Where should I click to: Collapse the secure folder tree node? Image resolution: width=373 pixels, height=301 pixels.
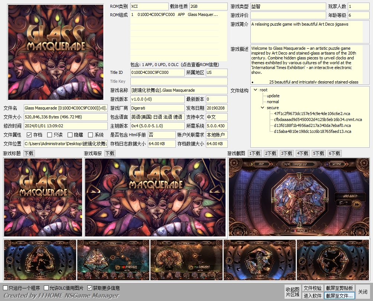[x=263, y=108]
